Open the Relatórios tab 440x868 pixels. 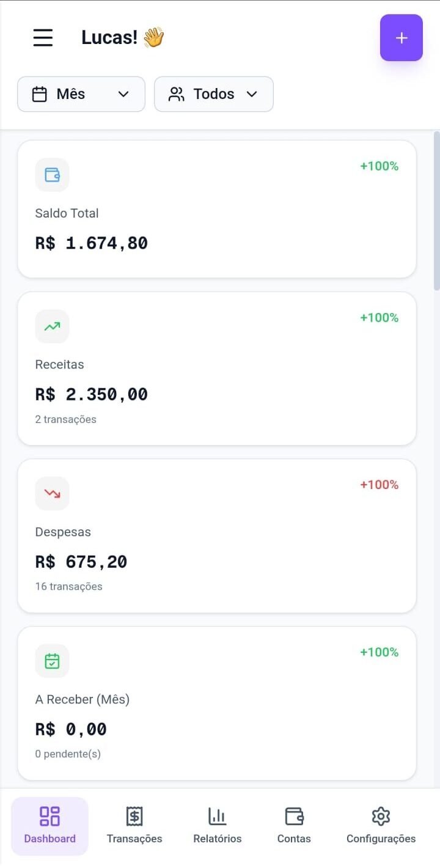217,825
